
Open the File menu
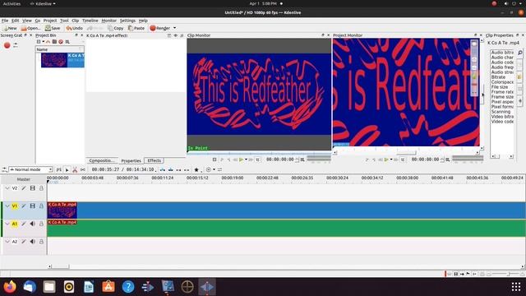pyautogui.click(x=5, y=21)
